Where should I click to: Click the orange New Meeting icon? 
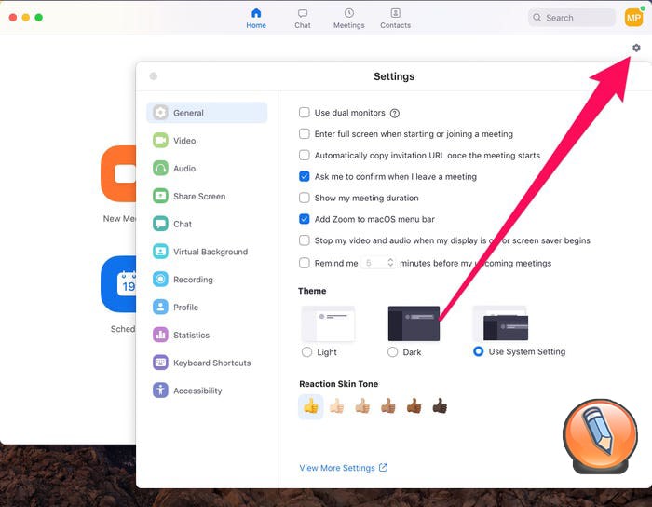(x=118, y=174)
